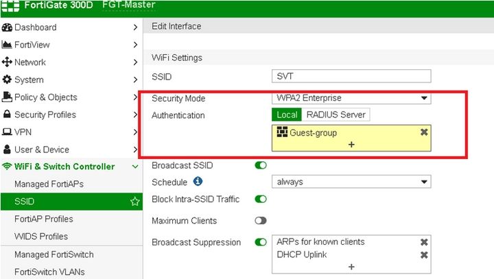This screenshot has height=279, width=494.
Task: Open the FortiAP Profiles menu item
Action: point(44,219)
